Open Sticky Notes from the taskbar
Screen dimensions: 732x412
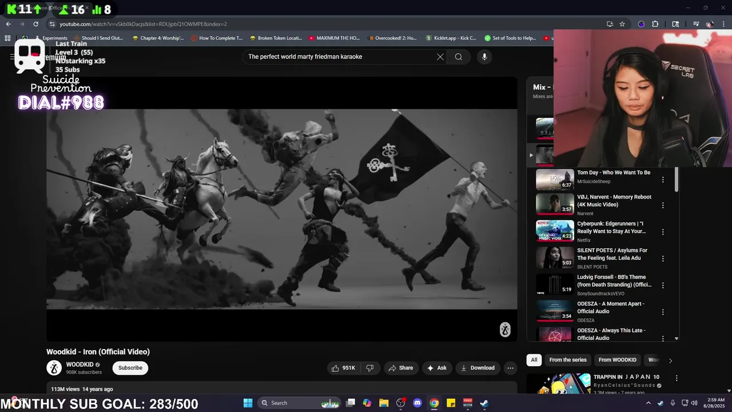(x=451, y=403)
